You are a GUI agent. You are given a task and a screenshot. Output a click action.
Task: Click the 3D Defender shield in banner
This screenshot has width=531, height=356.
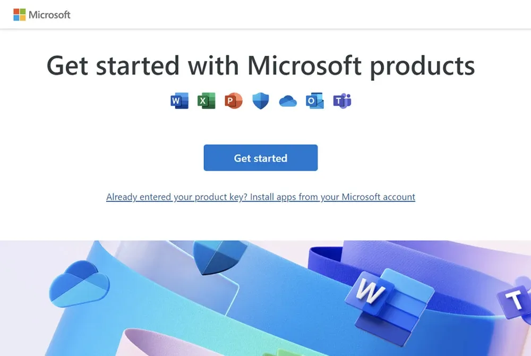[220, 257]
